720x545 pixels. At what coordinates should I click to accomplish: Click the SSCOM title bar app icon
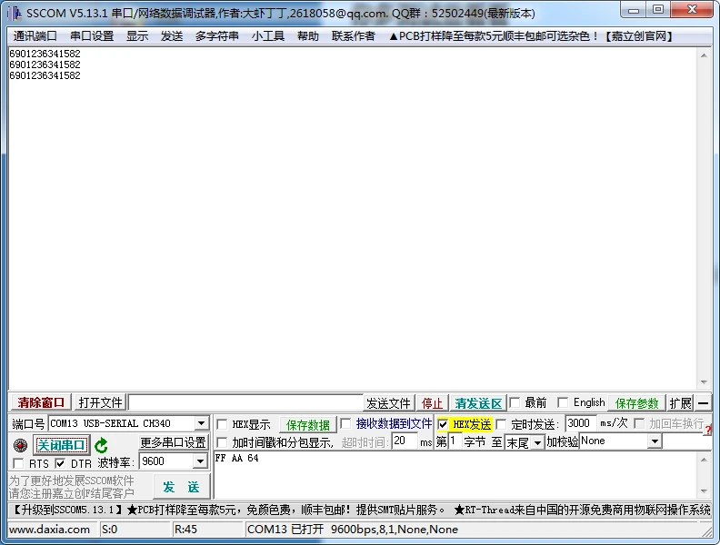coord(15,13)
